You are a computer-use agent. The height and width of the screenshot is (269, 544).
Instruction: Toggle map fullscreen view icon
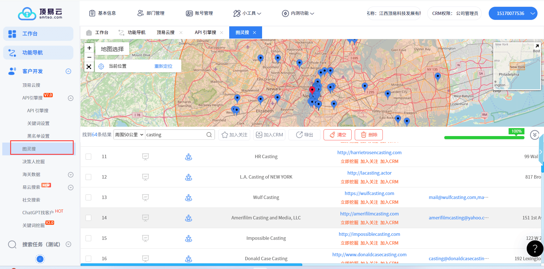click(89, 67)
